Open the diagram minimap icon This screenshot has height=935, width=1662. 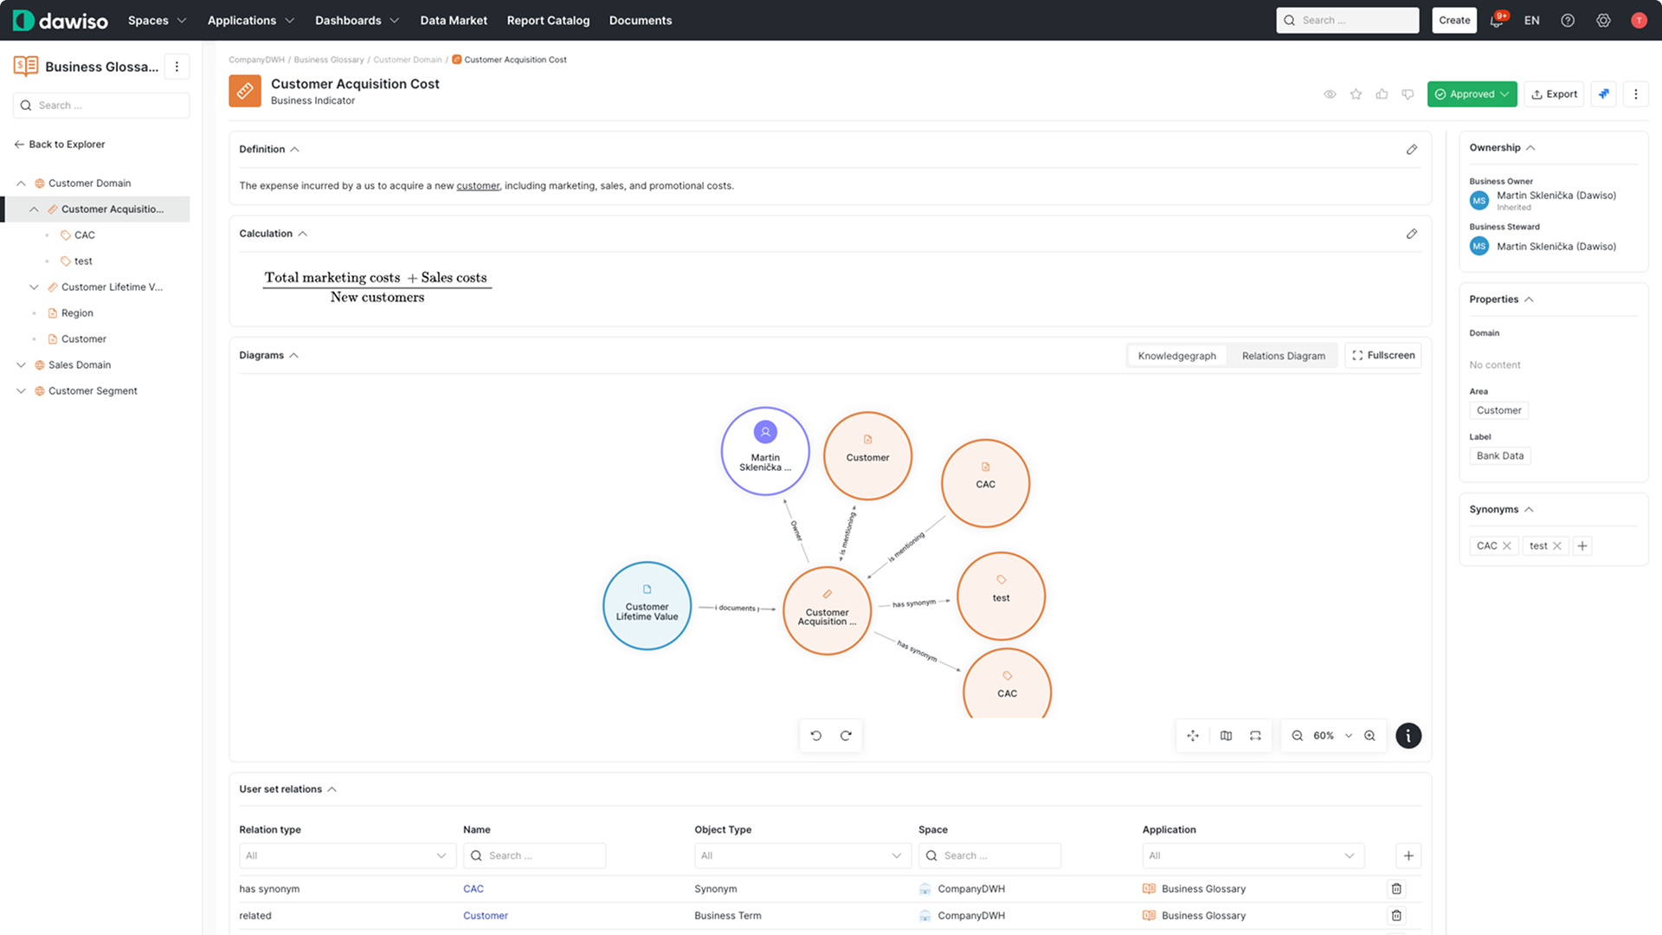pyautogui.click(x=1226, y=735)
